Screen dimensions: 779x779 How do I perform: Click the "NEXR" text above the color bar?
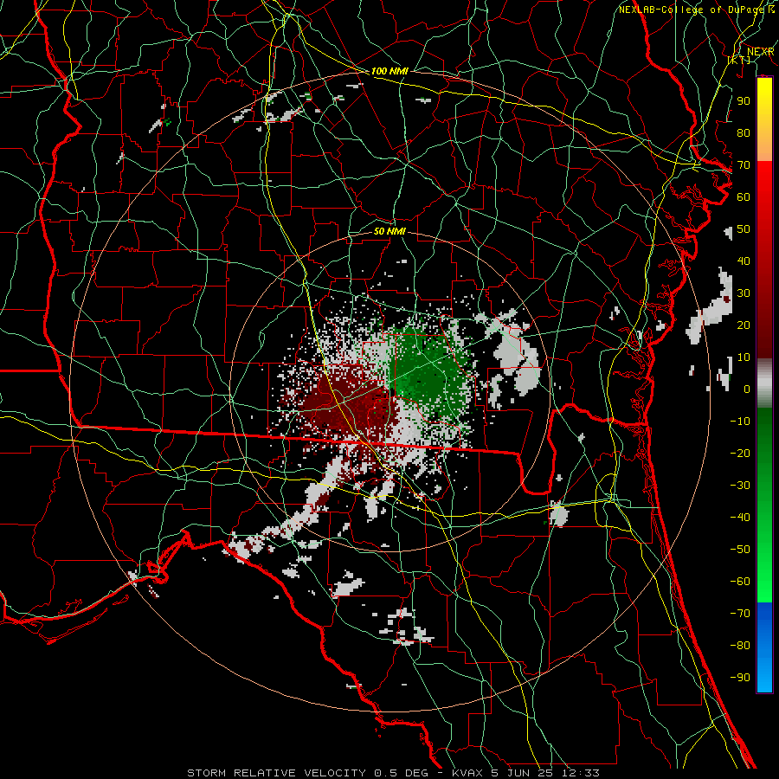point(761,52)
